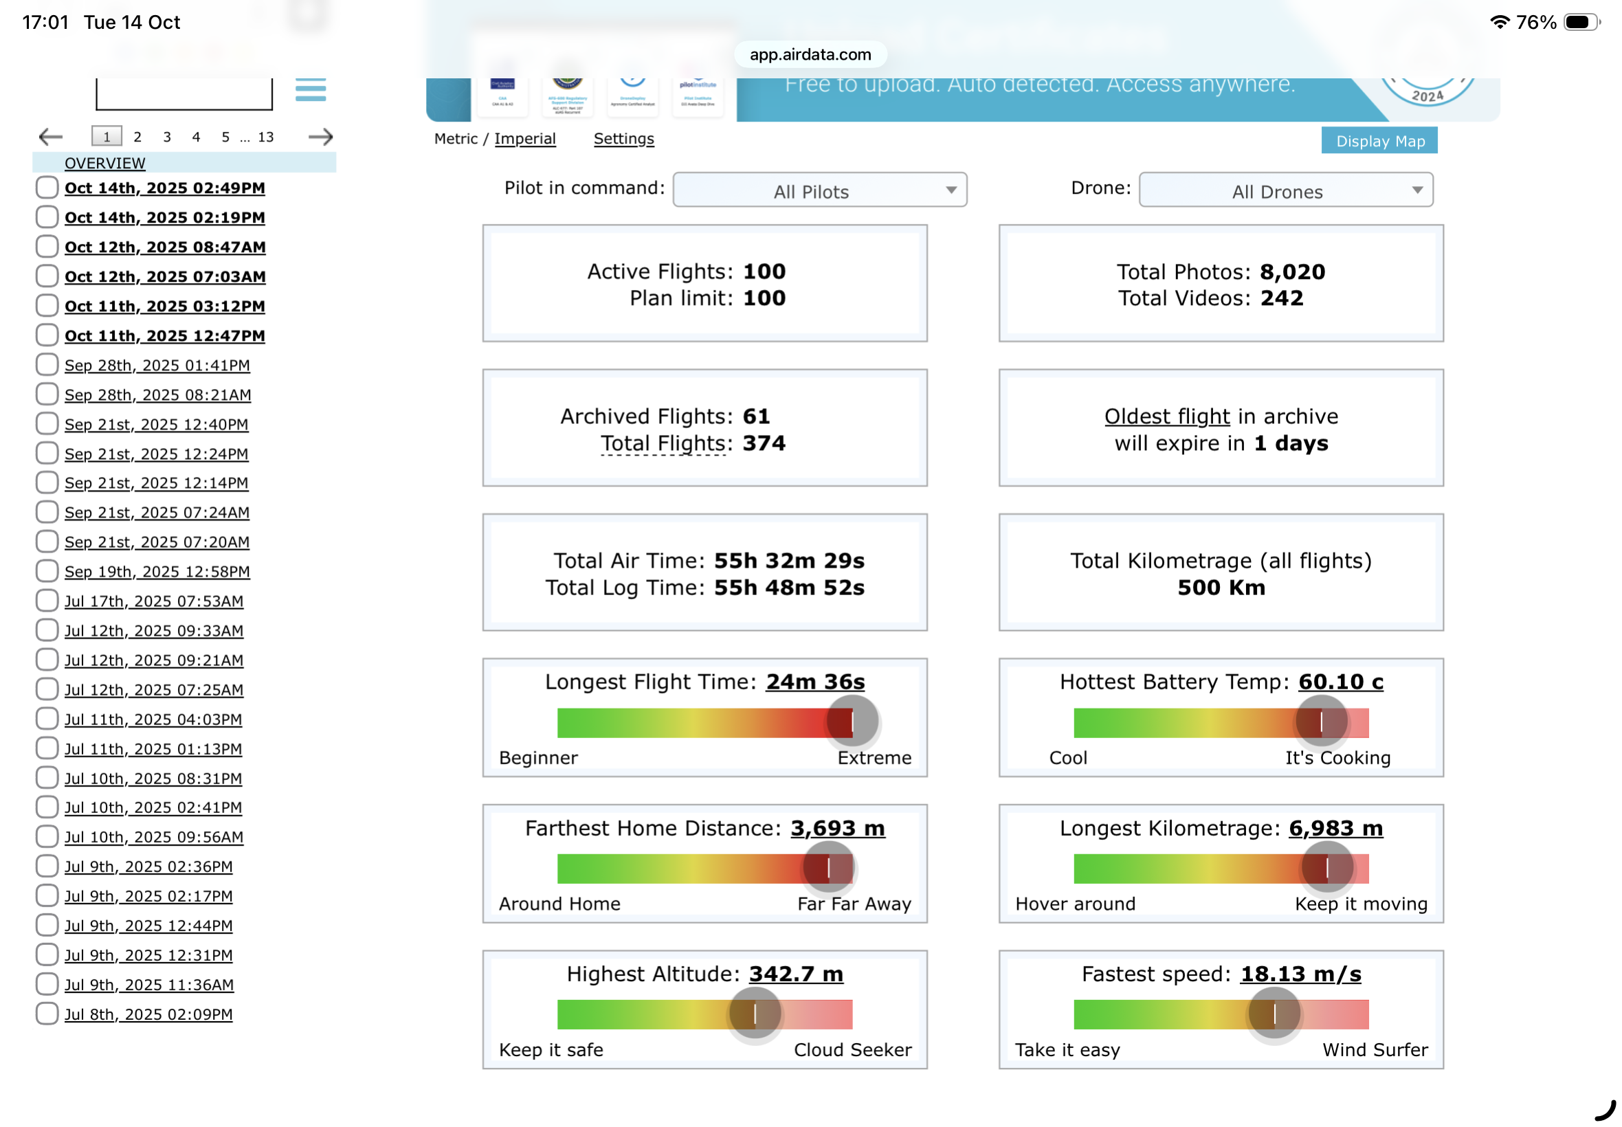The image size is (1622, 1127).
Task: Click the search input field above flight list
Action: click(184, 94)
